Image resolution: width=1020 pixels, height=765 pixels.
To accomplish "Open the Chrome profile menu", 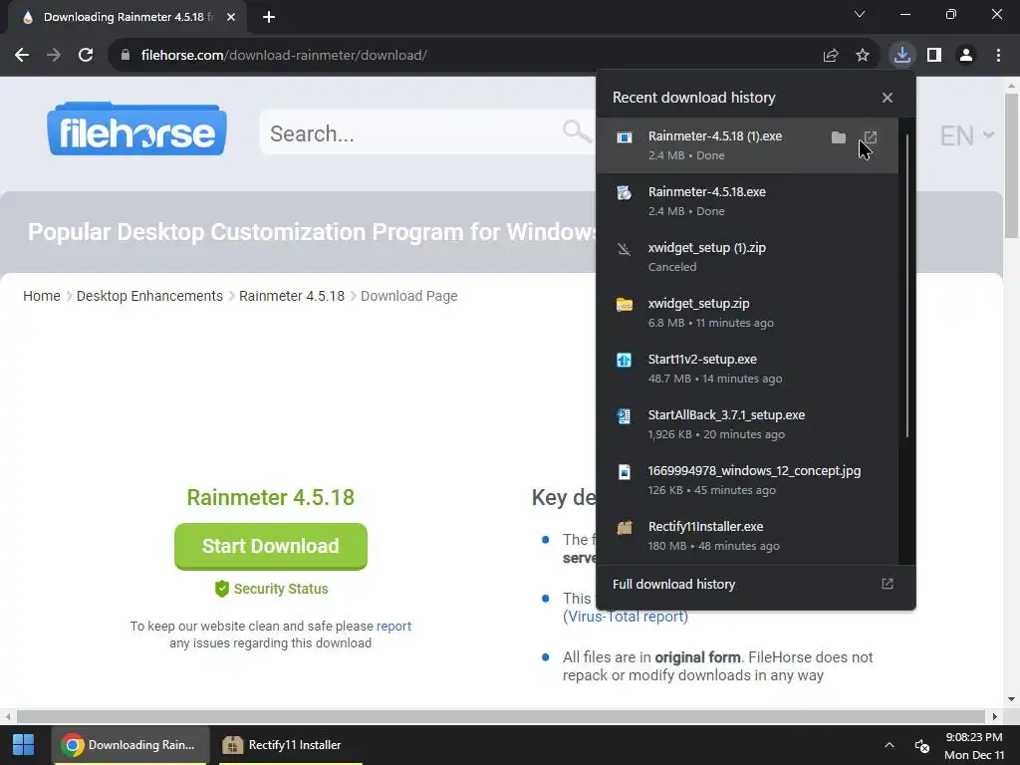I will click(x=966, y=56).
